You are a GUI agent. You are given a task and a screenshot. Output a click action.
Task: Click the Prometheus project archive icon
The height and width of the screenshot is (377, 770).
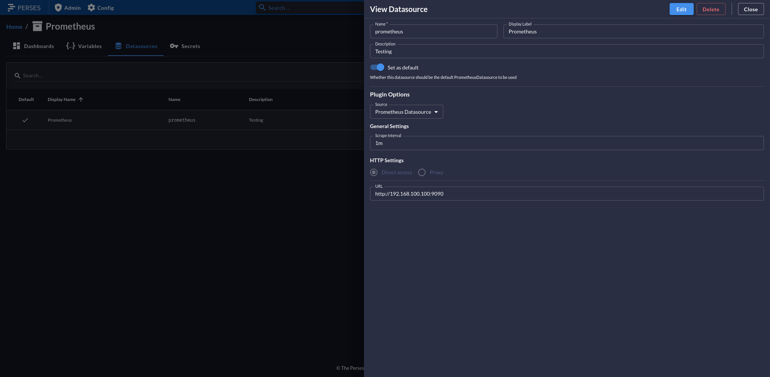pyautogui.click(x=37, y=26)
